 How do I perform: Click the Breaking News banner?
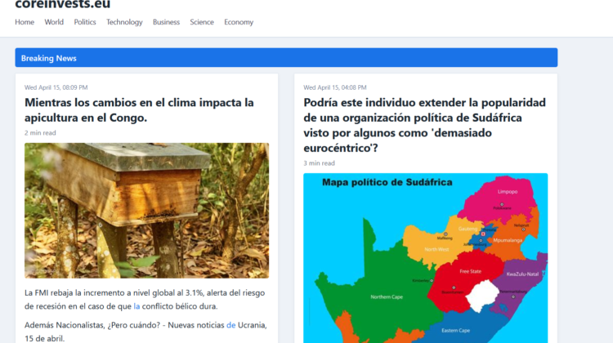286,58
